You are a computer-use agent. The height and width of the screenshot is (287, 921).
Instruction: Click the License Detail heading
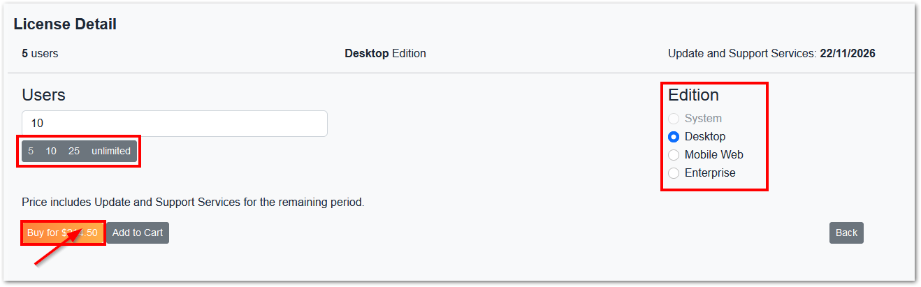(65, 24)
